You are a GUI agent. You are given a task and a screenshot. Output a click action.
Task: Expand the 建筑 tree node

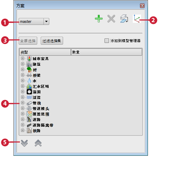(22, 64)
